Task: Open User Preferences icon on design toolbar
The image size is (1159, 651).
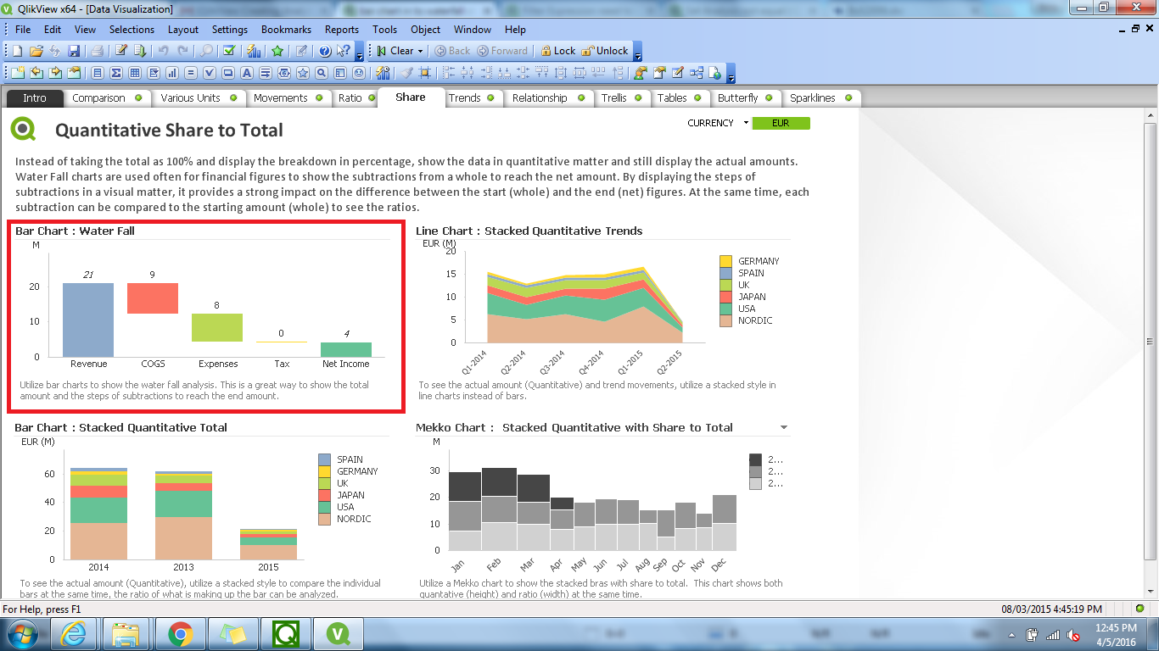Action: click(x=640, y=73)
